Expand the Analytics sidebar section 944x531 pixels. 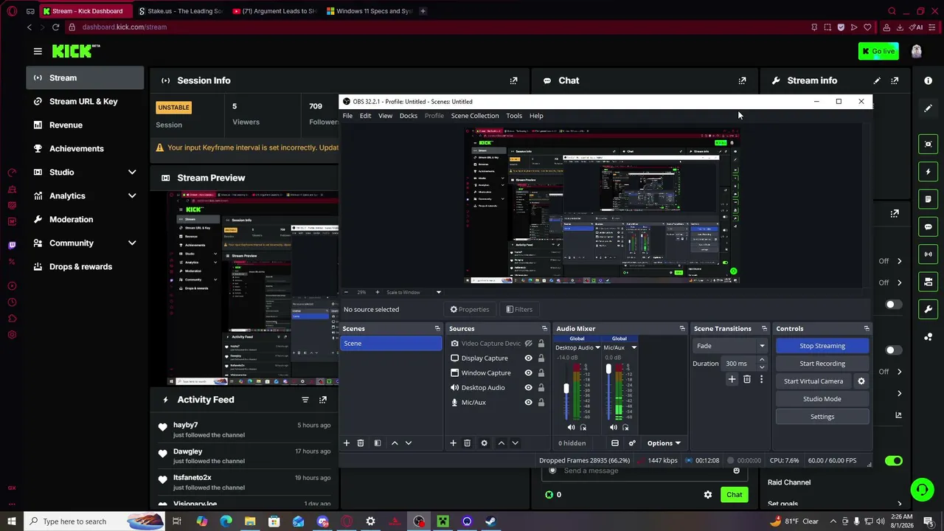(x=132, y=196)
